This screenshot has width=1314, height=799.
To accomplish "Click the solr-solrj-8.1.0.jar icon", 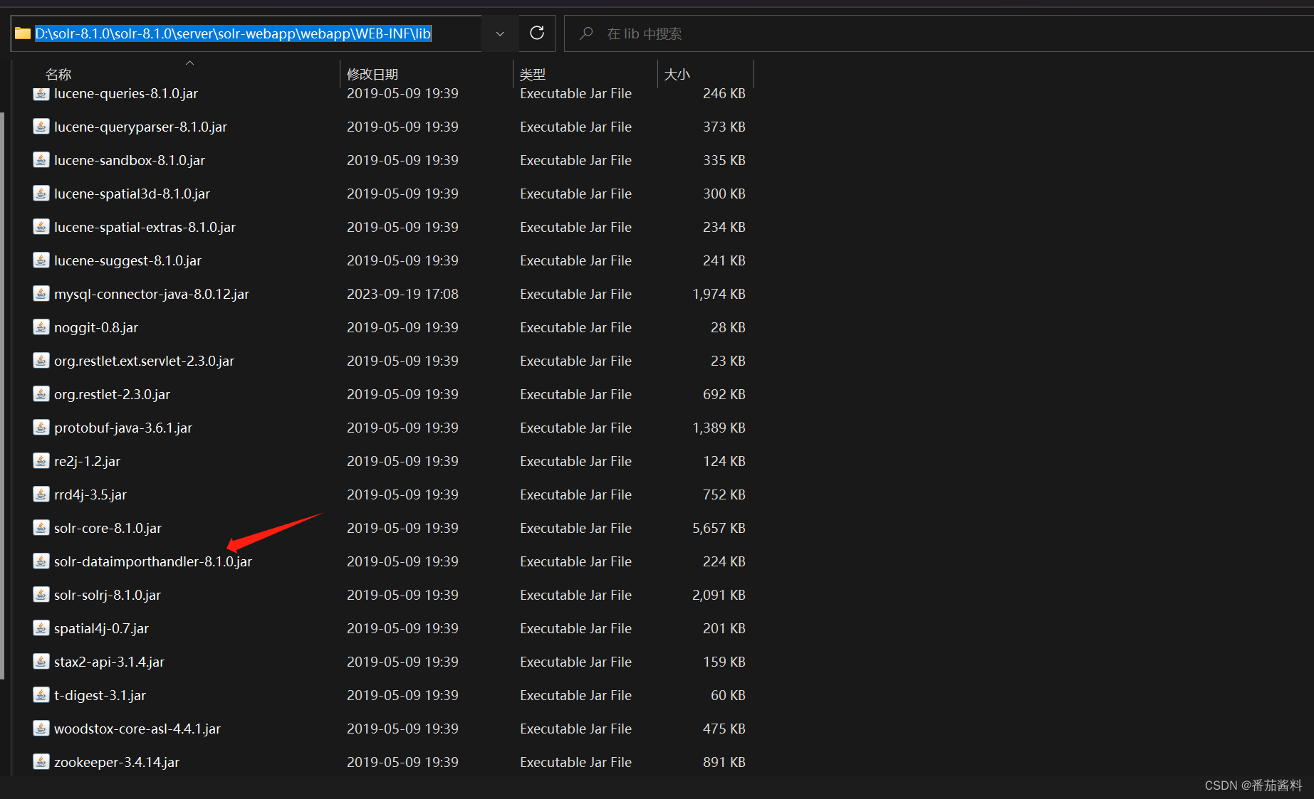I will tap(41, 595).
